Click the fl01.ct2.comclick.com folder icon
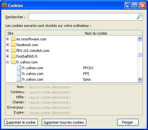The height and width of the screenshot is (130, 148). click(13, 51)
